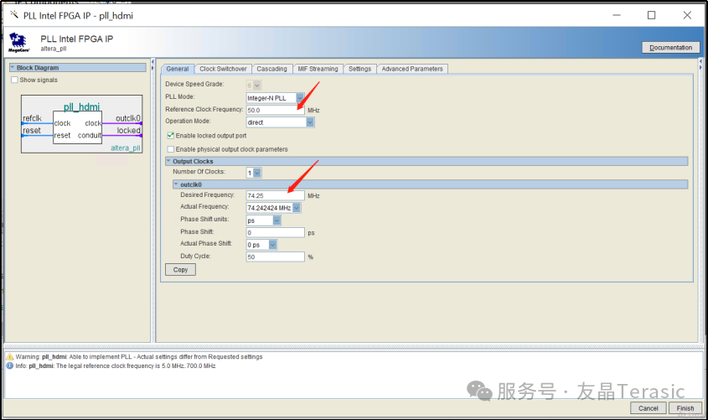This screenshot has width=708, height=420.
Task: Switch to the Clock Switchover tab
Action: (223, 69)
